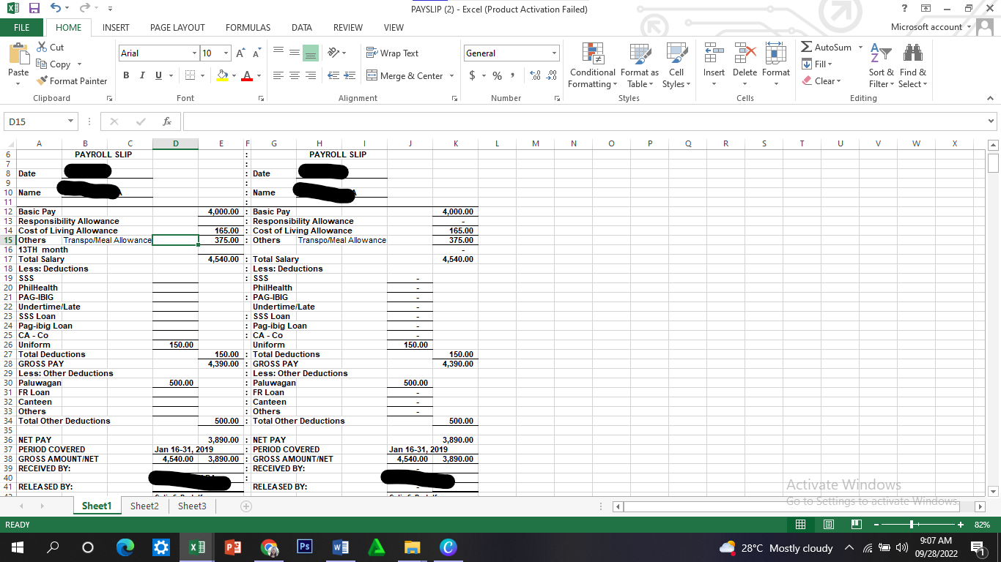Toggle align text right

pos(311,76)
